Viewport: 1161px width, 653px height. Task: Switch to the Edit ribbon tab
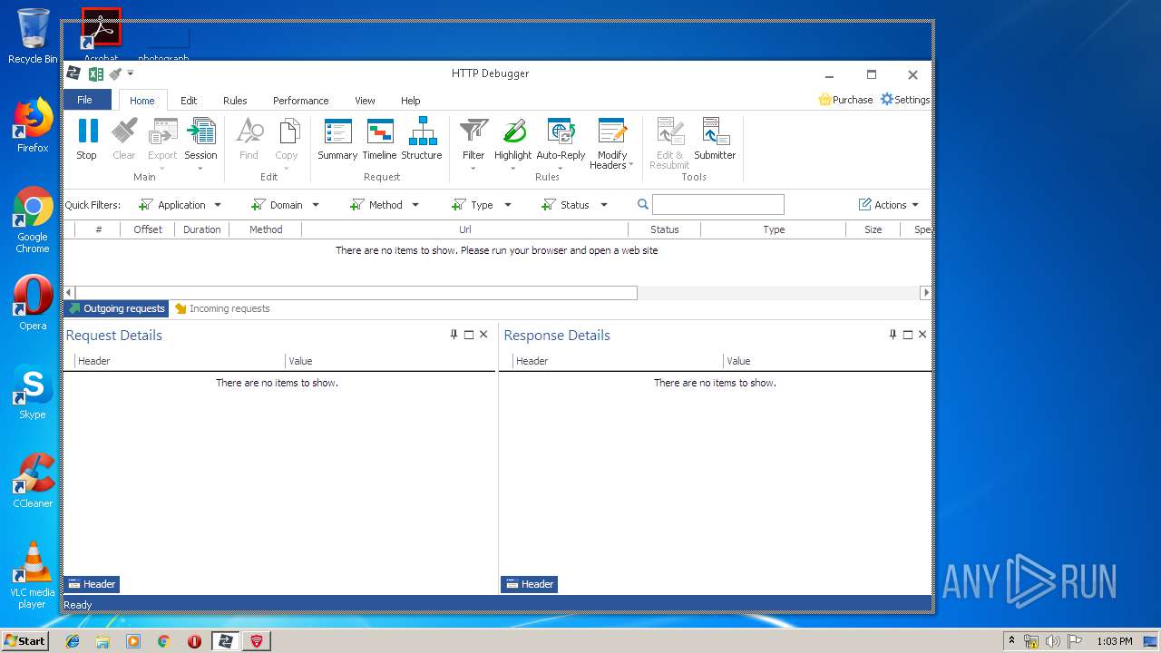[189, 101]
